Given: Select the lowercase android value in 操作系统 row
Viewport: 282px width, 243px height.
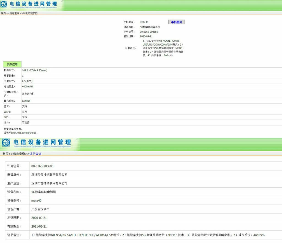Looking at the screenshot, I should tap(26, 101).
